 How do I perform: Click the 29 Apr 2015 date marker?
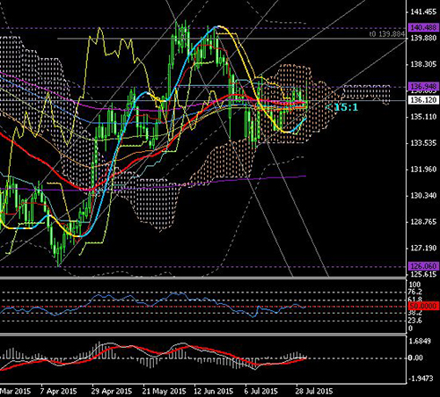point(112,391)
